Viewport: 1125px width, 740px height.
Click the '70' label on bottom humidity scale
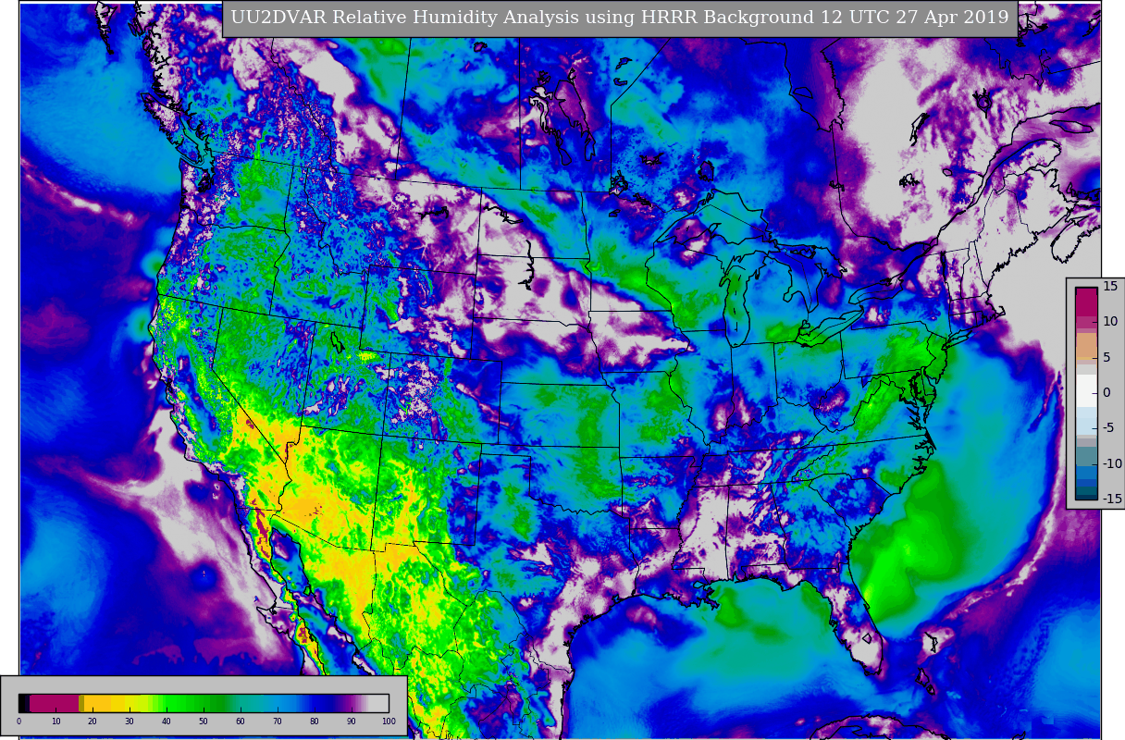click(277, 721)
